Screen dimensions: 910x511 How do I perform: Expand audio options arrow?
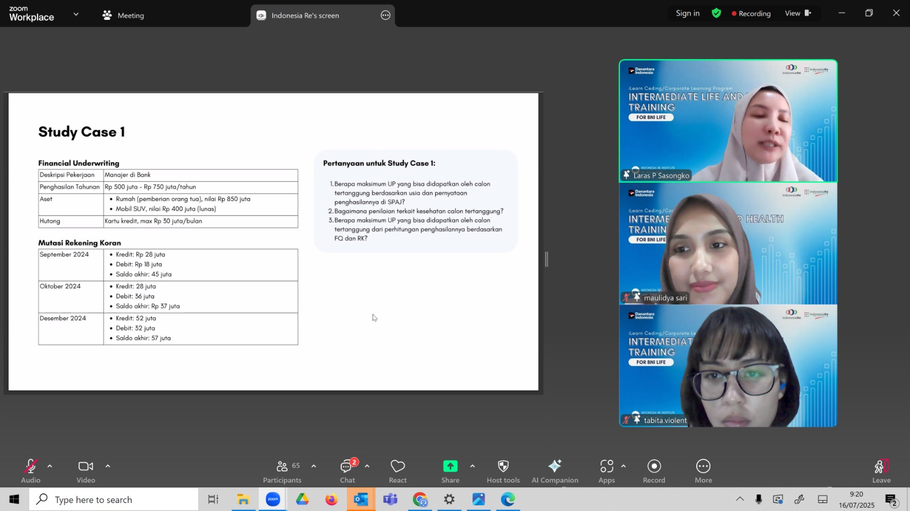coord(49,466)
